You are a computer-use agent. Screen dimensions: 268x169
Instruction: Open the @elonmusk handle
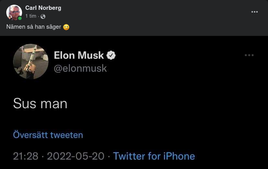click(x=80, y=68)
